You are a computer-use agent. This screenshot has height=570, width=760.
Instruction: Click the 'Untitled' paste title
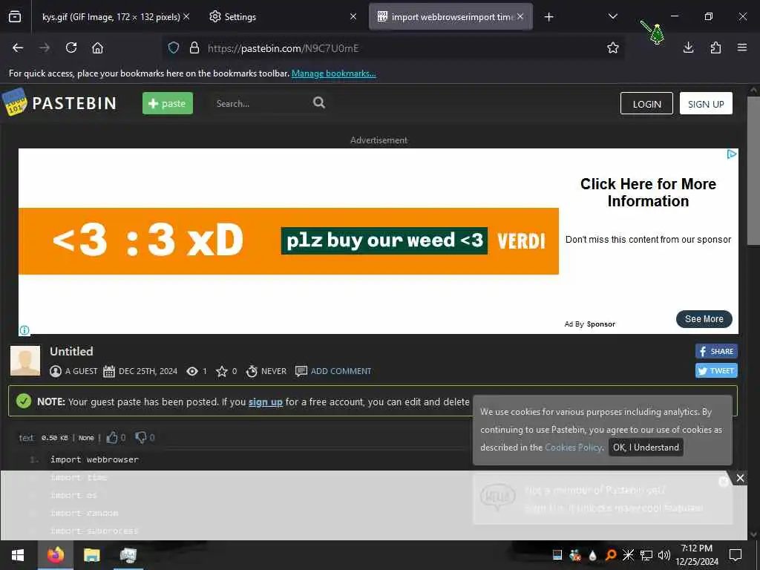(71, 351)
